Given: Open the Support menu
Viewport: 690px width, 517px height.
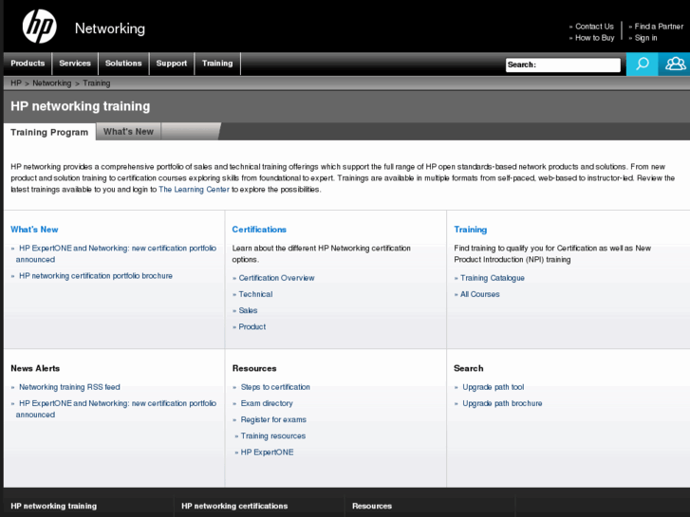Looking at the screenshot, I should click(x=172, y=64).
